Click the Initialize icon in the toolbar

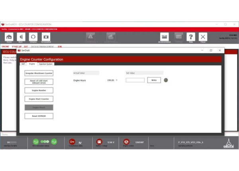click(x=33, y=37)
